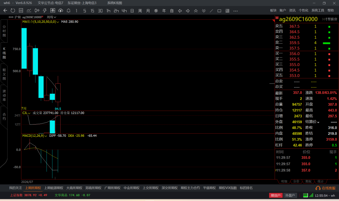
Task: Select the 1-minute period
Action: point(77,11)
